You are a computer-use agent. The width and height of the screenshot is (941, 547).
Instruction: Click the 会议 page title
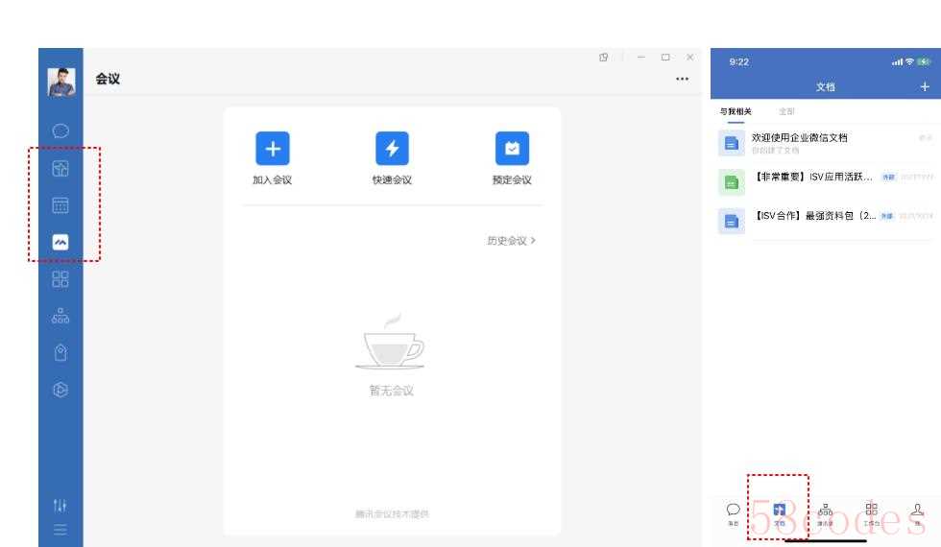click(108, 79)
